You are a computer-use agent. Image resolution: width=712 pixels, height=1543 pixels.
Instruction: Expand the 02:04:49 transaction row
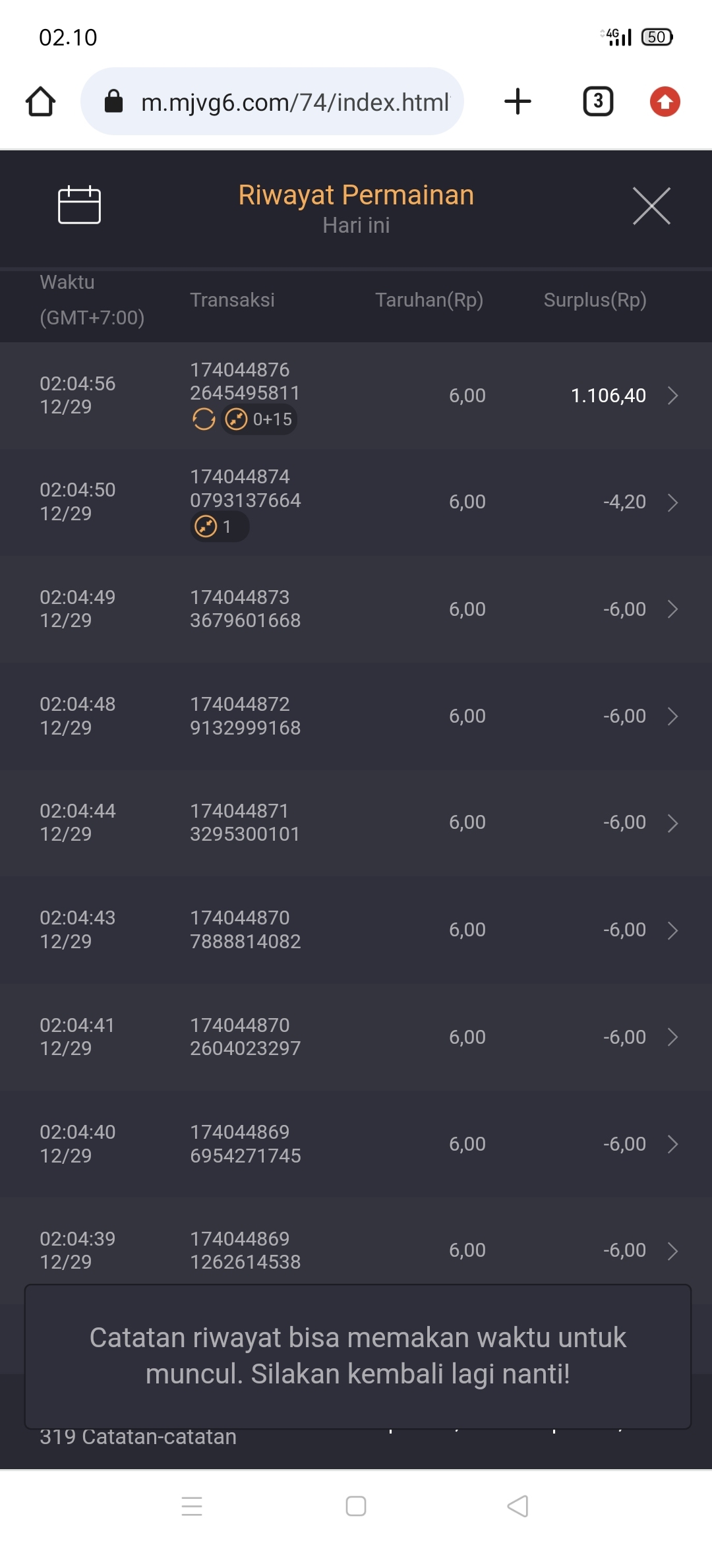coord(672,609)
